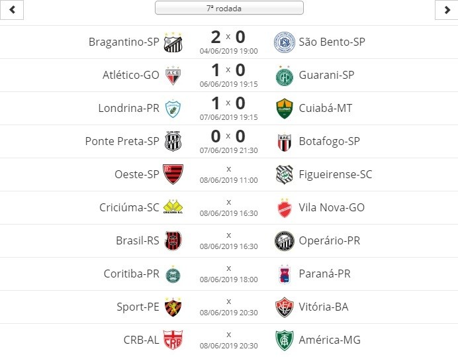Open the Figueirense-SC team name
The width and height of the screenshot is (458, 357).
pyautogui.click(x=336, y=175)
